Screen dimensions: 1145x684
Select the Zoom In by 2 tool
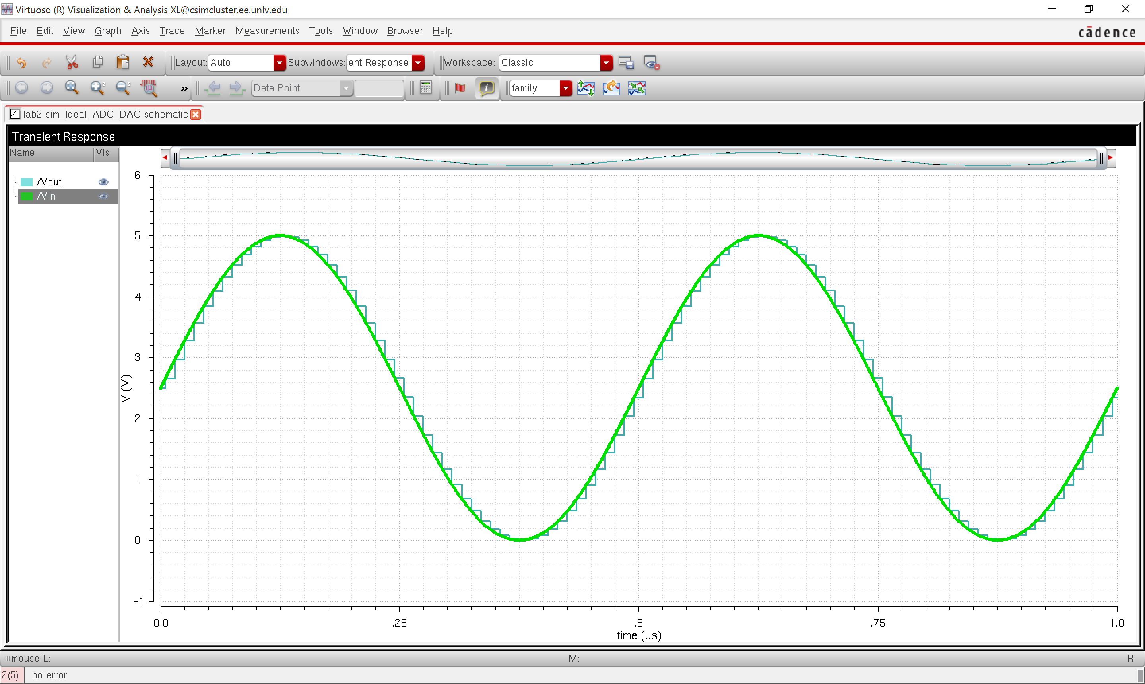97,87
